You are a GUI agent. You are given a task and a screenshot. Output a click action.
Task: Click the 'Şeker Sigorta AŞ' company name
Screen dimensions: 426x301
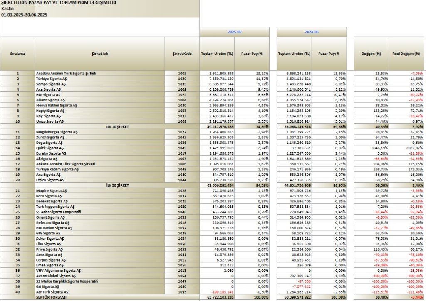[50, 239]
